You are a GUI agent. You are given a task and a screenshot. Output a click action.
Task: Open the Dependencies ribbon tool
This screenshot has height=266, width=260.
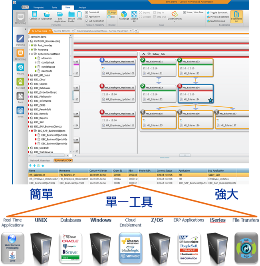point(175,16)
